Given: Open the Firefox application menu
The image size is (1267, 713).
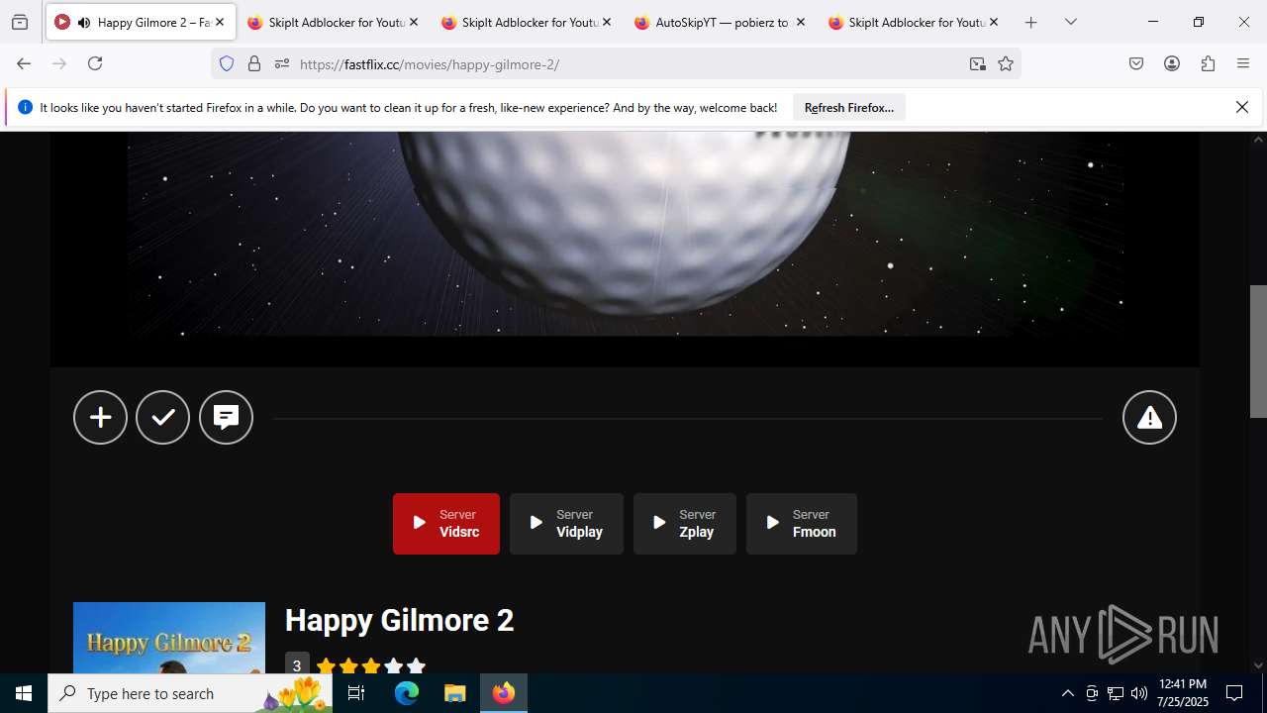Looking at the screenshot, I should (1243, 63).
